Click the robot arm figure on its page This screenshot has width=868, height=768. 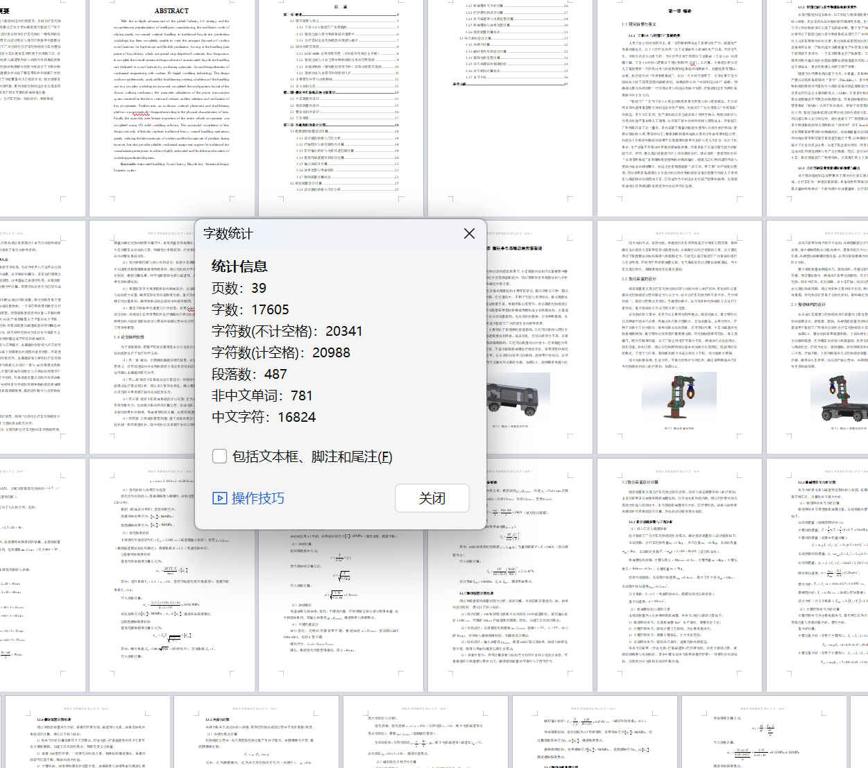click(x=681, y=399)
